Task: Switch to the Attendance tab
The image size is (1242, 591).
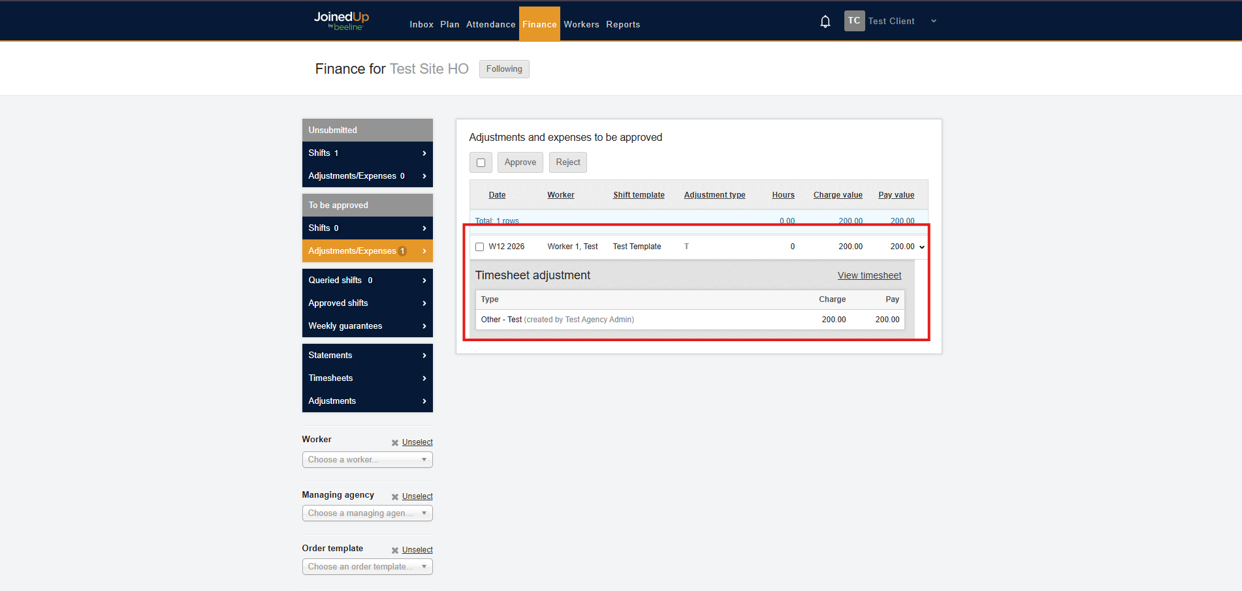Action: (490, 25)
